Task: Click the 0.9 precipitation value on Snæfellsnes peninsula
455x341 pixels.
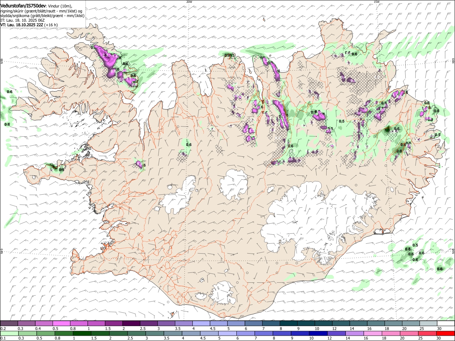Action: 61,170
